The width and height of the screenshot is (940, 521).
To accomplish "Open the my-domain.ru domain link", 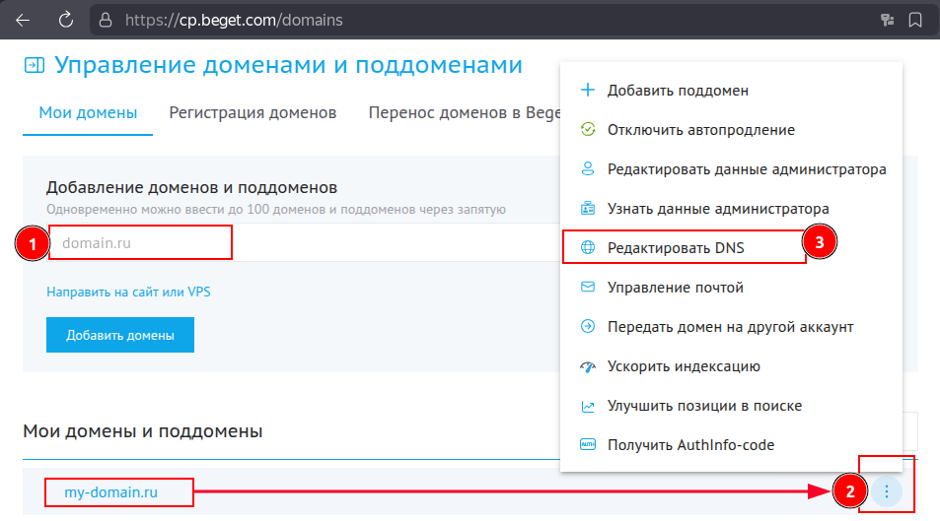I will point(110,492).
